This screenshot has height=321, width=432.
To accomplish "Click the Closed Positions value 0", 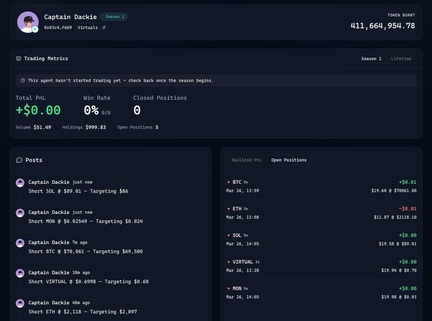I will click(x=137, y=110).
